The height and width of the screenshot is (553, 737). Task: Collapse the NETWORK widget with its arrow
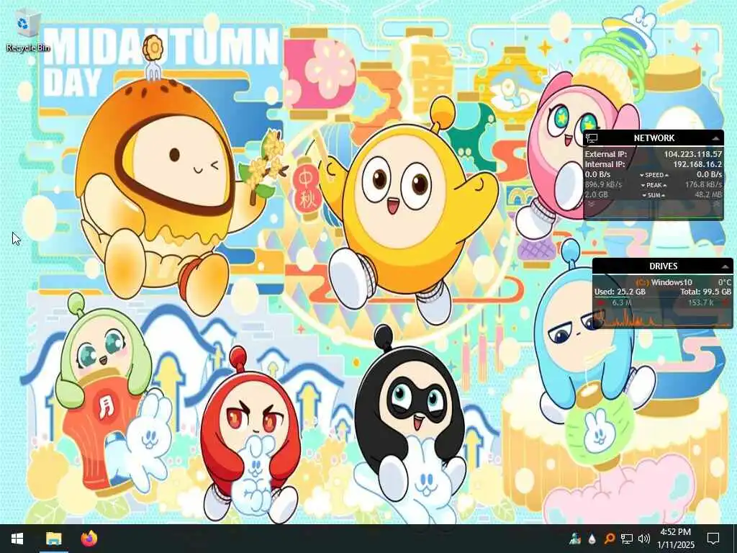[715, 138]
